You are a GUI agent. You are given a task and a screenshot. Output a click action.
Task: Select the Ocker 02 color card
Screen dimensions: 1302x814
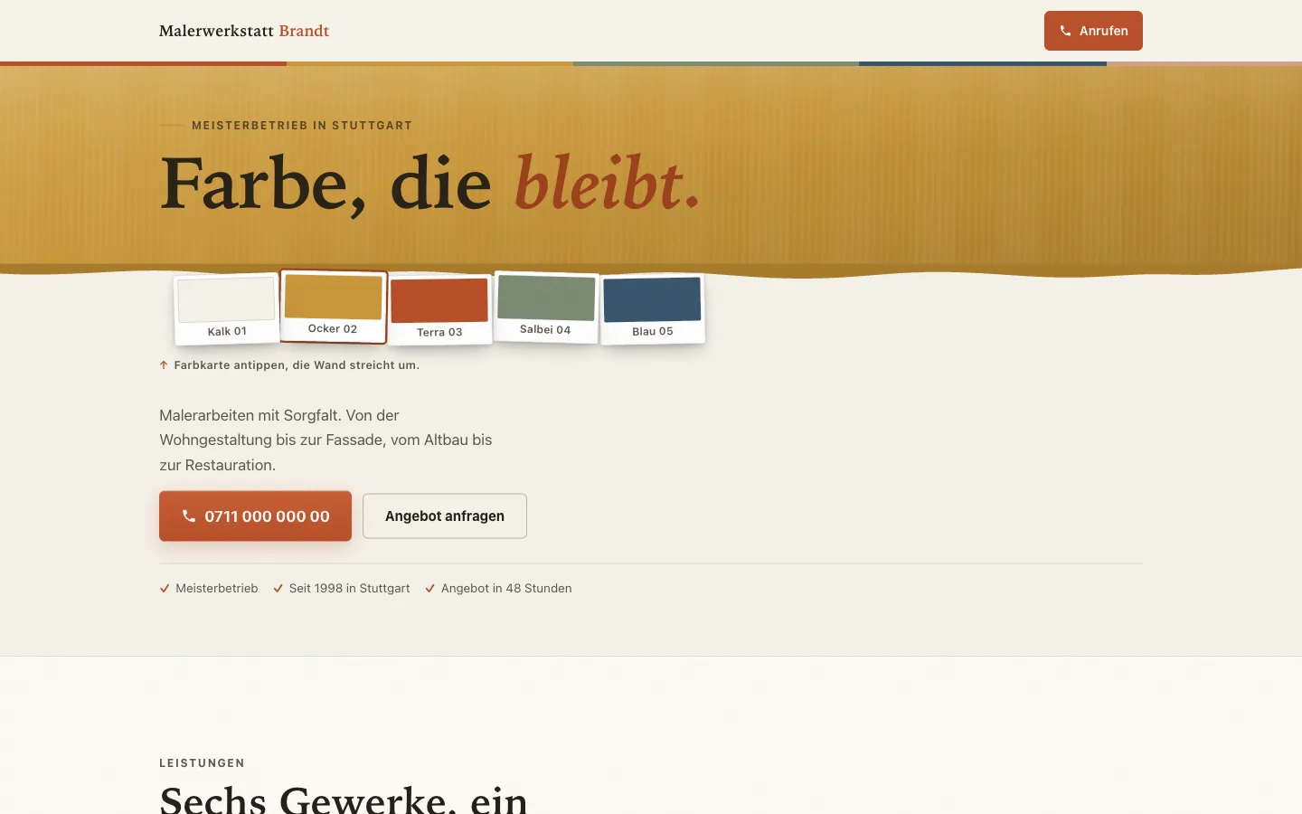334,307
